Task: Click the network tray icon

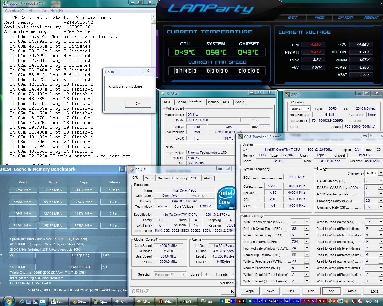Action: [x=355, y=301]
